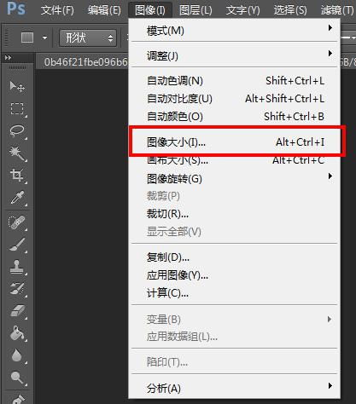Select the Brush tool
The height and width of the screenshot is (404, 356).
[17, 245]
